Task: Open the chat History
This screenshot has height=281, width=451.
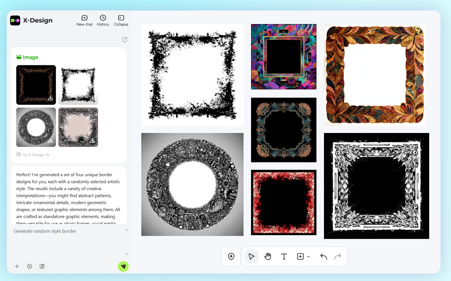Action: pos(103,20)
